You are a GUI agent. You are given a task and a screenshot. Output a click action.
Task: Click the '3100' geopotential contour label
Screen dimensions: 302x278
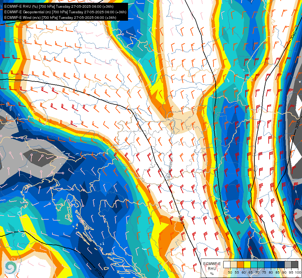click(98, 272)
